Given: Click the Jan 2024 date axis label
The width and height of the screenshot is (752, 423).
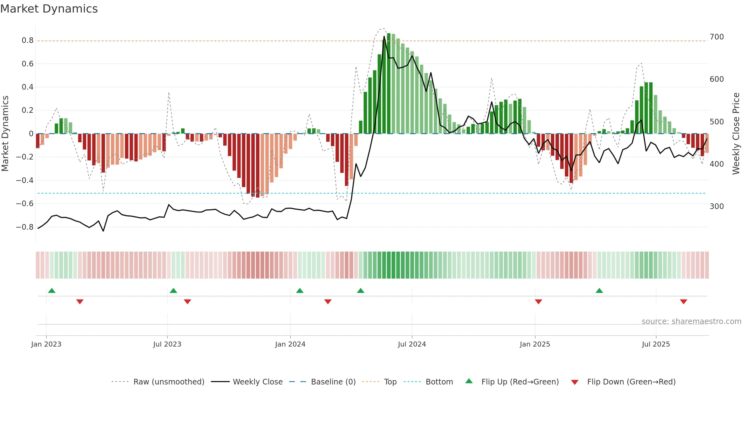Looking at the screenshot, I should click(x=290, y=344).
